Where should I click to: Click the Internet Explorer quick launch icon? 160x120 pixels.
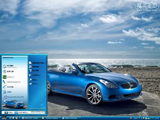10,118
